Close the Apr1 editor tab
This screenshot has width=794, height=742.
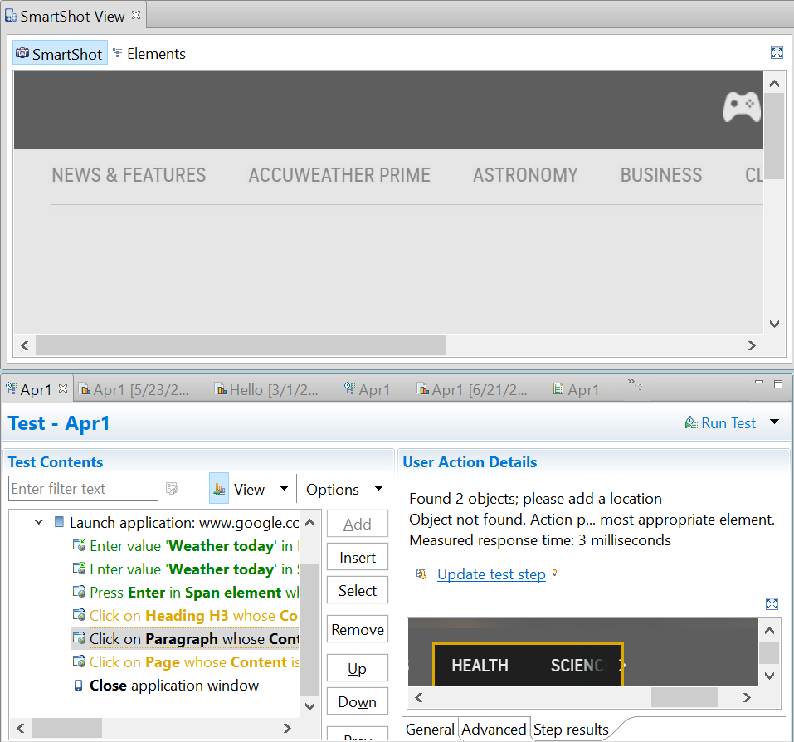63,388
